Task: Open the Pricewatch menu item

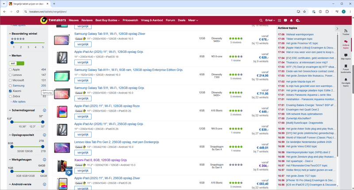Action: tap(130, 20)
